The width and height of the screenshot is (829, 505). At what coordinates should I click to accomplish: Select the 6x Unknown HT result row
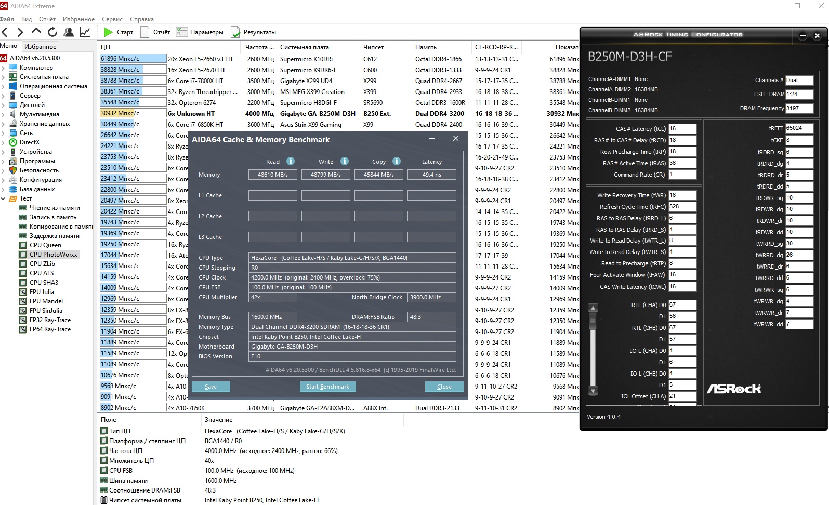338,114
